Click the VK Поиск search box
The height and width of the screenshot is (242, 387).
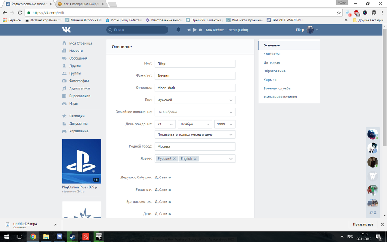tap(137, 30)
